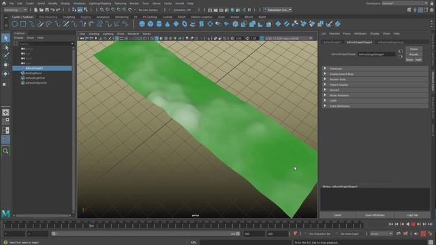Click the shape node name field
This screenshot has width=436, height=245.
(376, 54)
